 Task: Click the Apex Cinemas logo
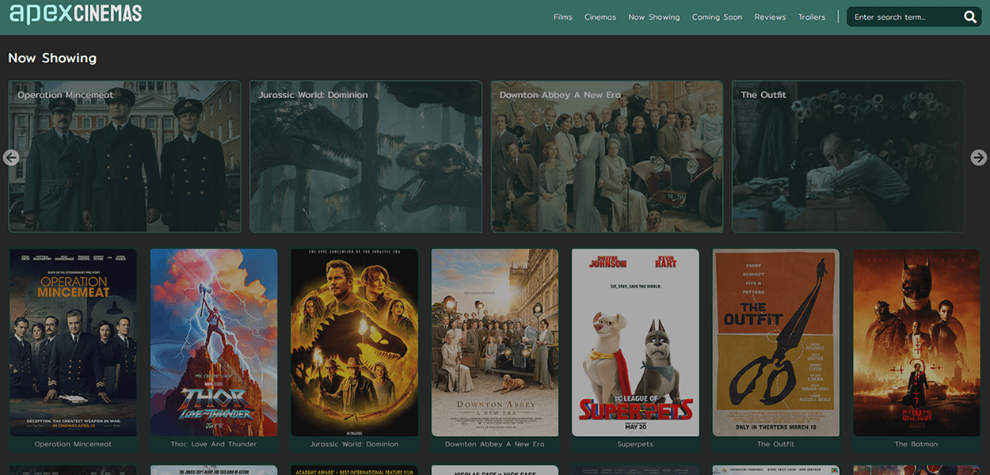point(75,13)
